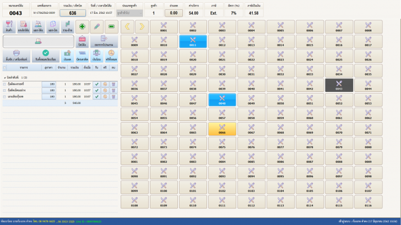Click the close table CLOSE sign icon
The width and height of the screenshot is (401, 225).
82,41
